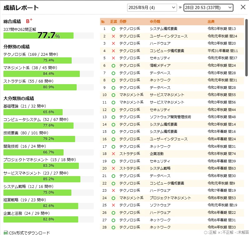The image size is (249, 235).
Task: Click the red X mark in row 3
Action: (113, 43)
